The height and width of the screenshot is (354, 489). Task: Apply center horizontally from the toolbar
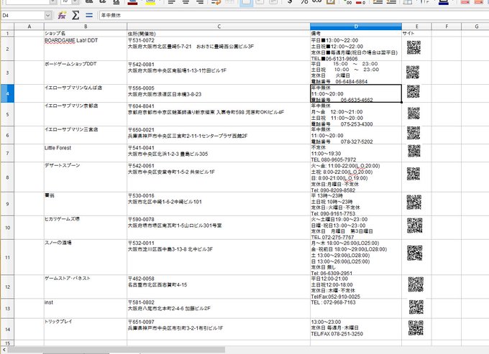(186, 1)
